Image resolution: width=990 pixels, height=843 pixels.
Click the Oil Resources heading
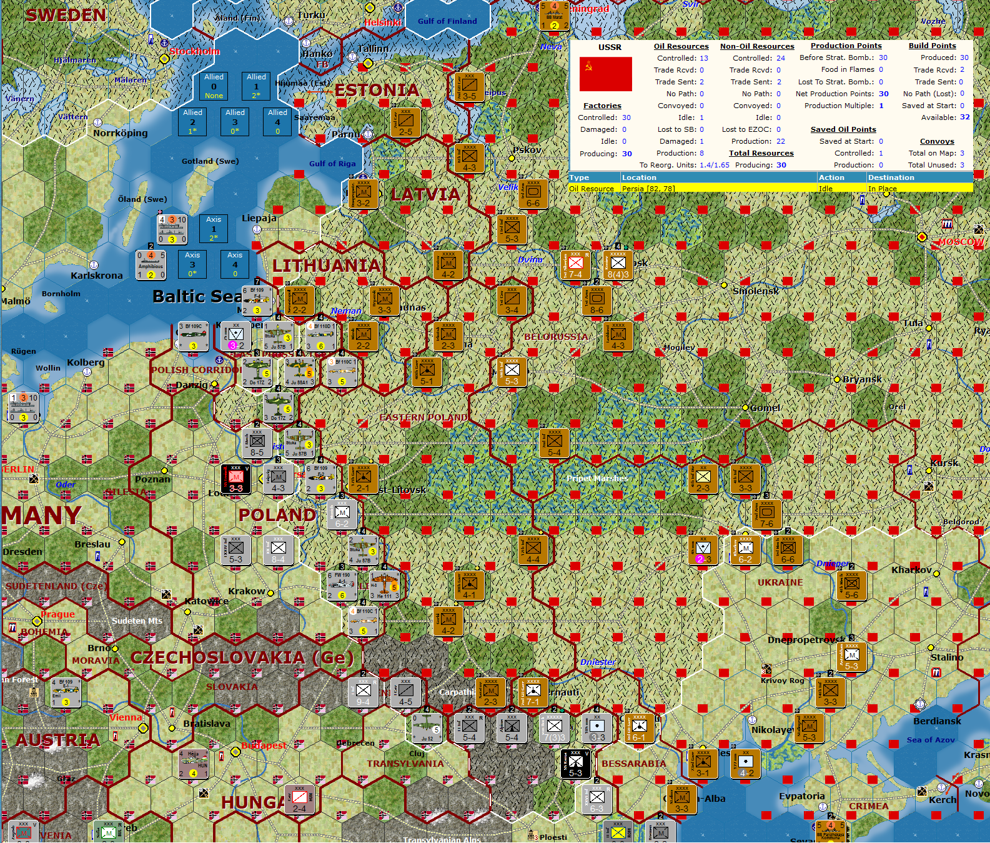click(681, 46)
